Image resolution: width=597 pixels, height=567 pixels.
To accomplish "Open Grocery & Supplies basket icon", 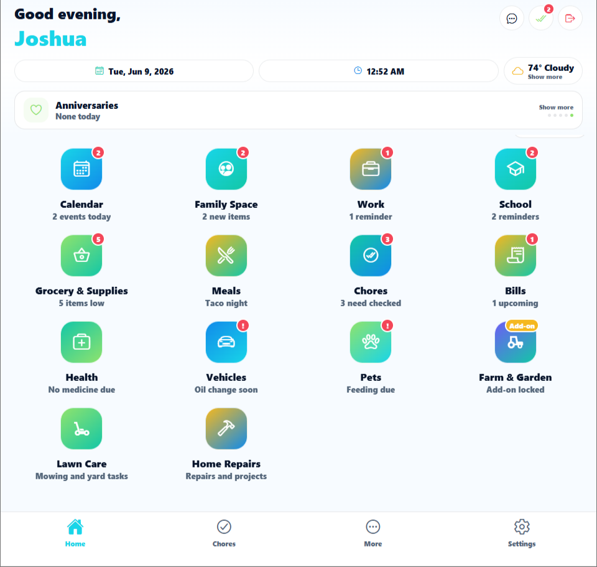I will pyautogui.click(x=81, y=255).
